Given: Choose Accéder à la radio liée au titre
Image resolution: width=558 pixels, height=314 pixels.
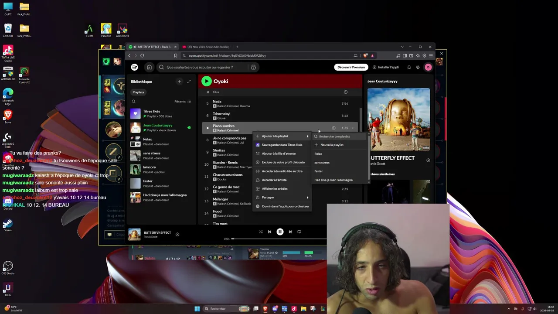Looking at the screenshot, I should 282,171.
